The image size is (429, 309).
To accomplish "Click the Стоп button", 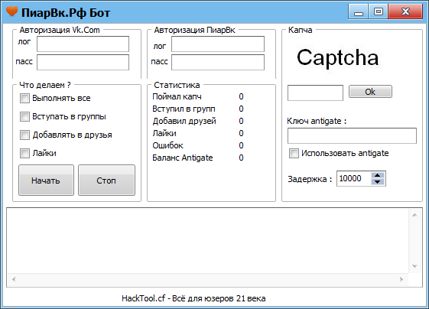I will [107, 180].
